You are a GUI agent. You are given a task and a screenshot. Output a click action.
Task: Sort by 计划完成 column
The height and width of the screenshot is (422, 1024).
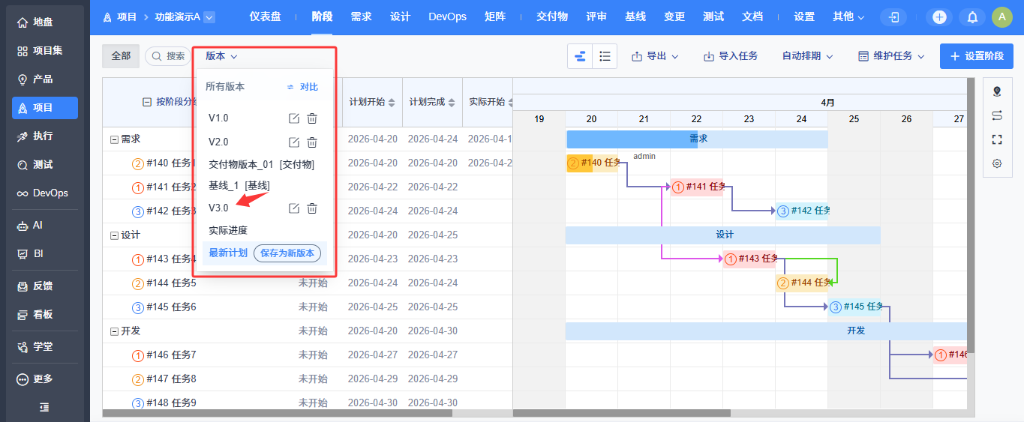431,102
